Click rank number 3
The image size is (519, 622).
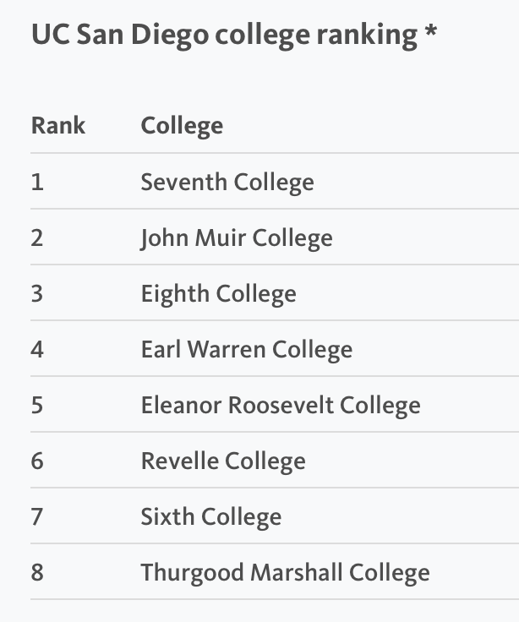37,294
